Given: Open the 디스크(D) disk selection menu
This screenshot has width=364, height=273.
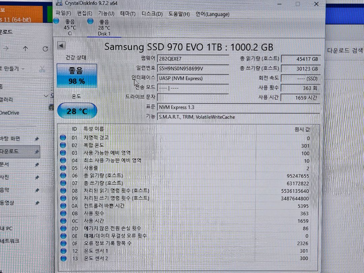Looking at the screenshot, I should tap(150, 14).
